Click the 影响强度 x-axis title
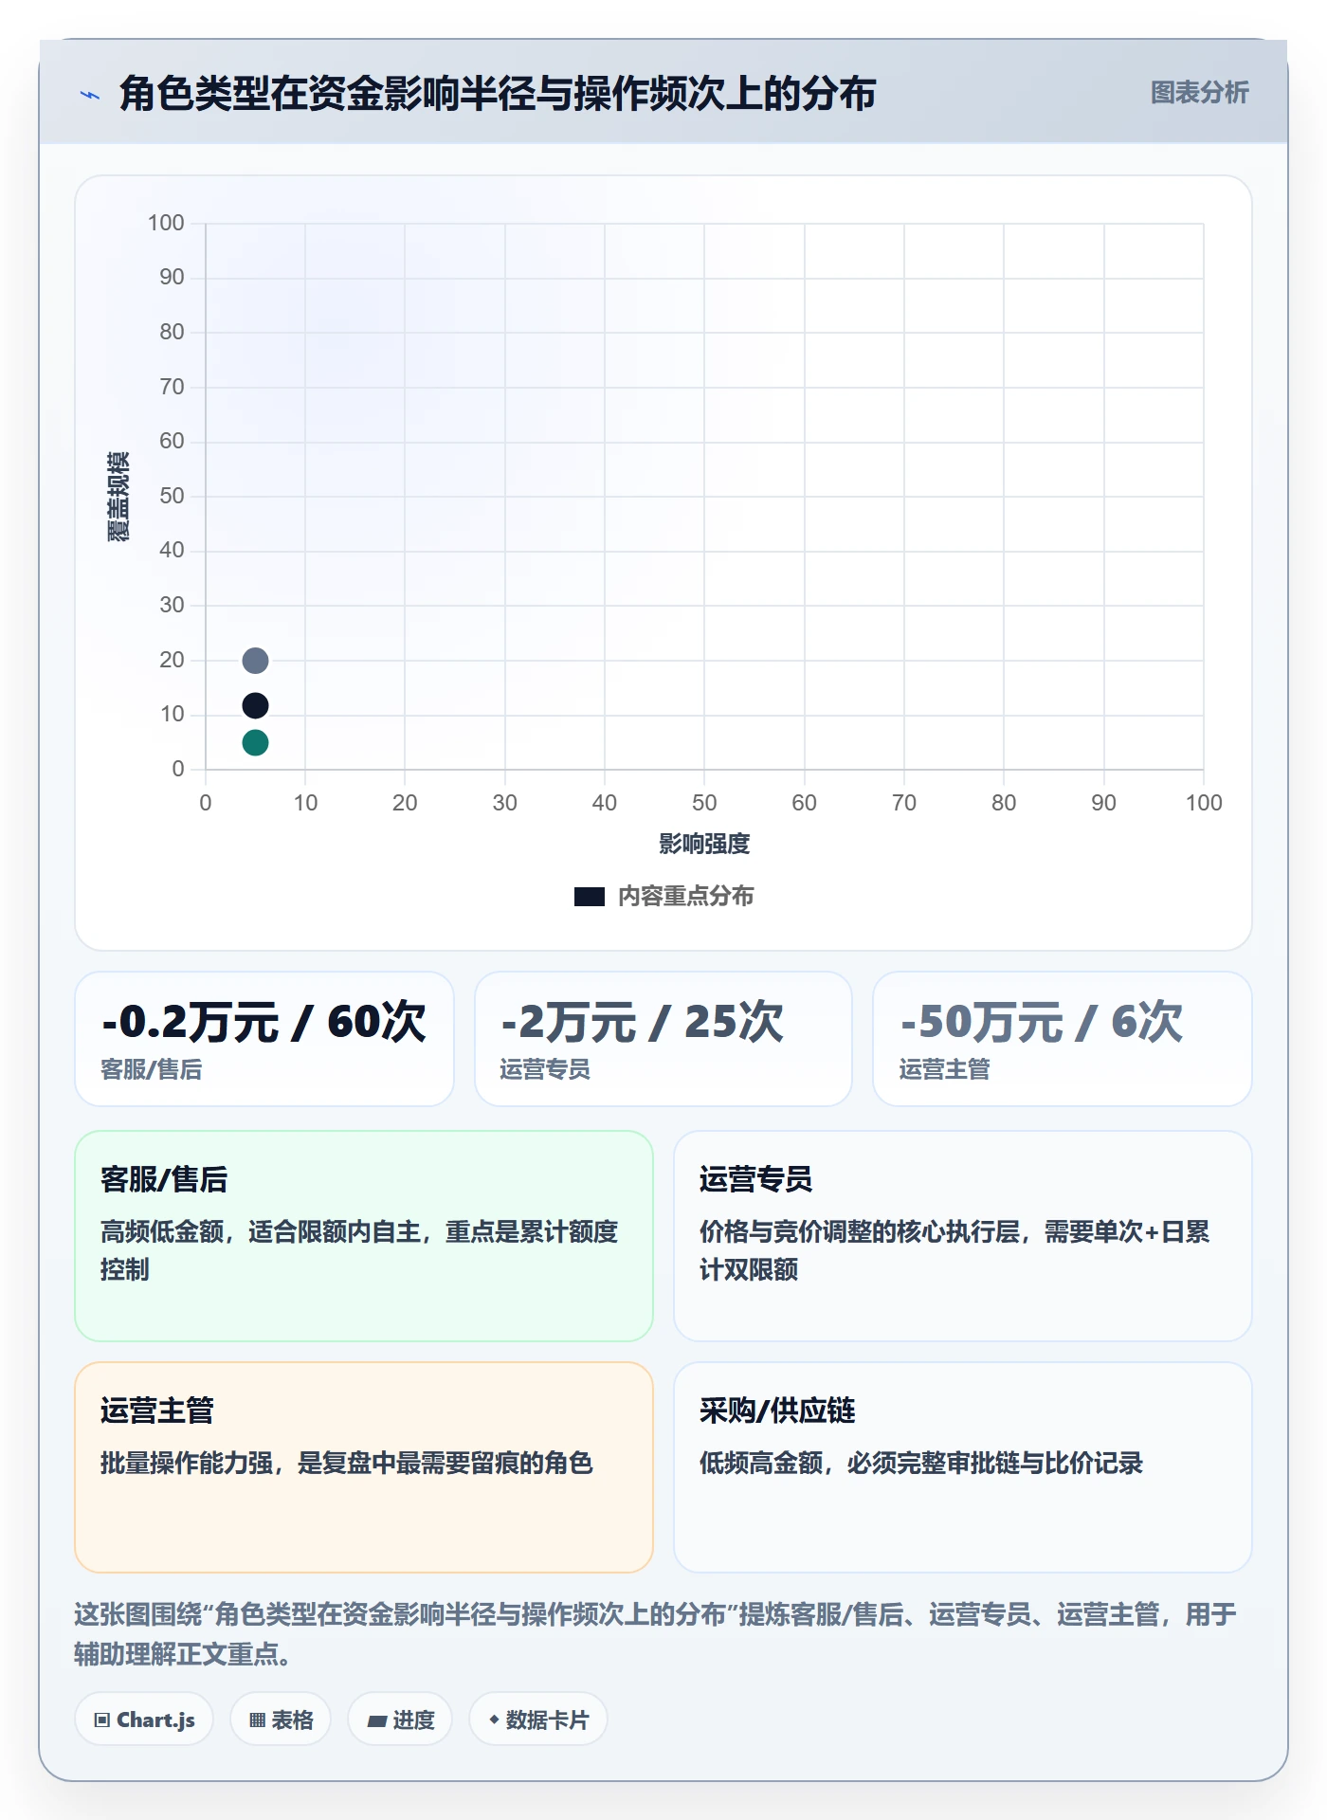This screenshot has height=1820, width=1327. 704,844
